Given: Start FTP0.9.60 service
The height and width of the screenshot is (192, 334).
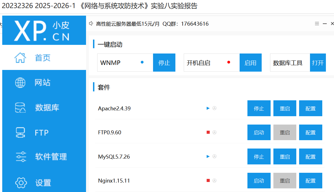Looking at the screenshot, I should [259, 132].
